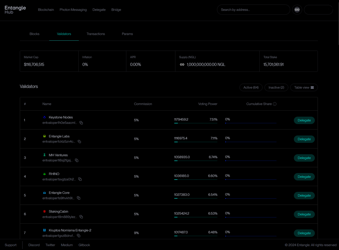Screen dimensions: 339x250
Task: Open the Gitbook footer link
Action: [84, 245]
